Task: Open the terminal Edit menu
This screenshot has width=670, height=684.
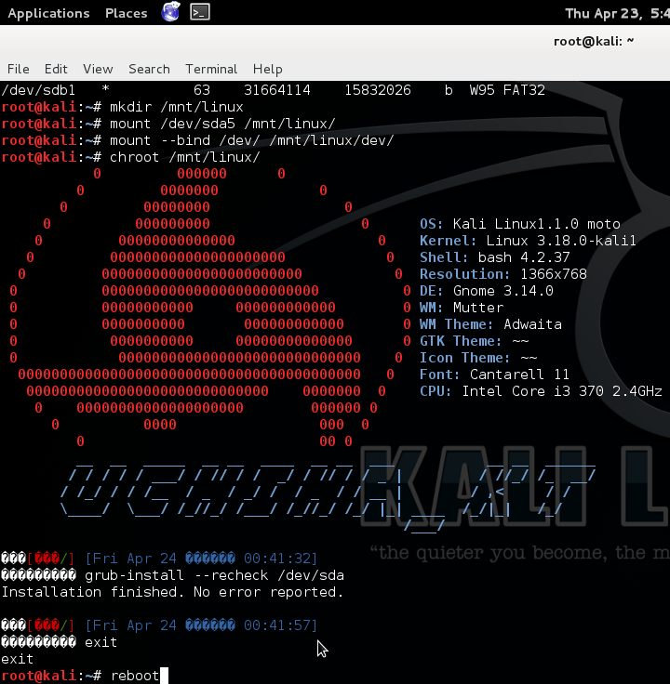Action: 56,69
